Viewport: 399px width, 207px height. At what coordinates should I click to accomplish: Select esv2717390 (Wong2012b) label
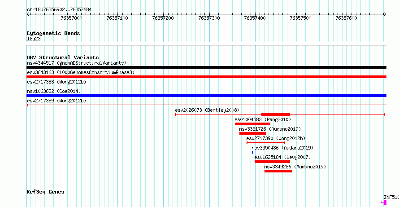276,138
